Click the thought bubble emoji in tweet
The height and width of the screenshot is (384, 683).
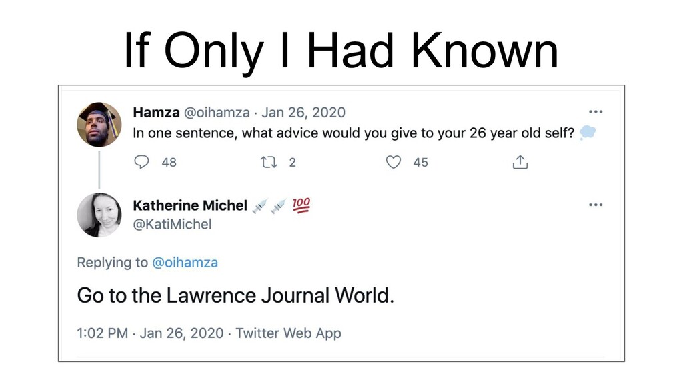[587, 133]
